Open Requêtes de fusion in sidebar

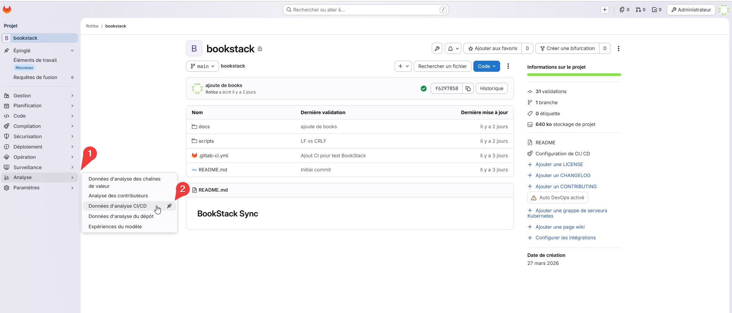coord(40,77)
